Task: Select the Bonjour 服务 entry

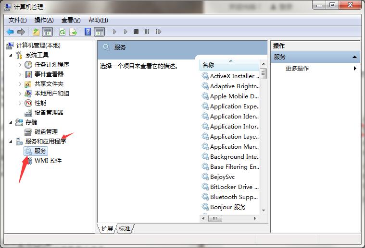Action: tap(224, 207)
